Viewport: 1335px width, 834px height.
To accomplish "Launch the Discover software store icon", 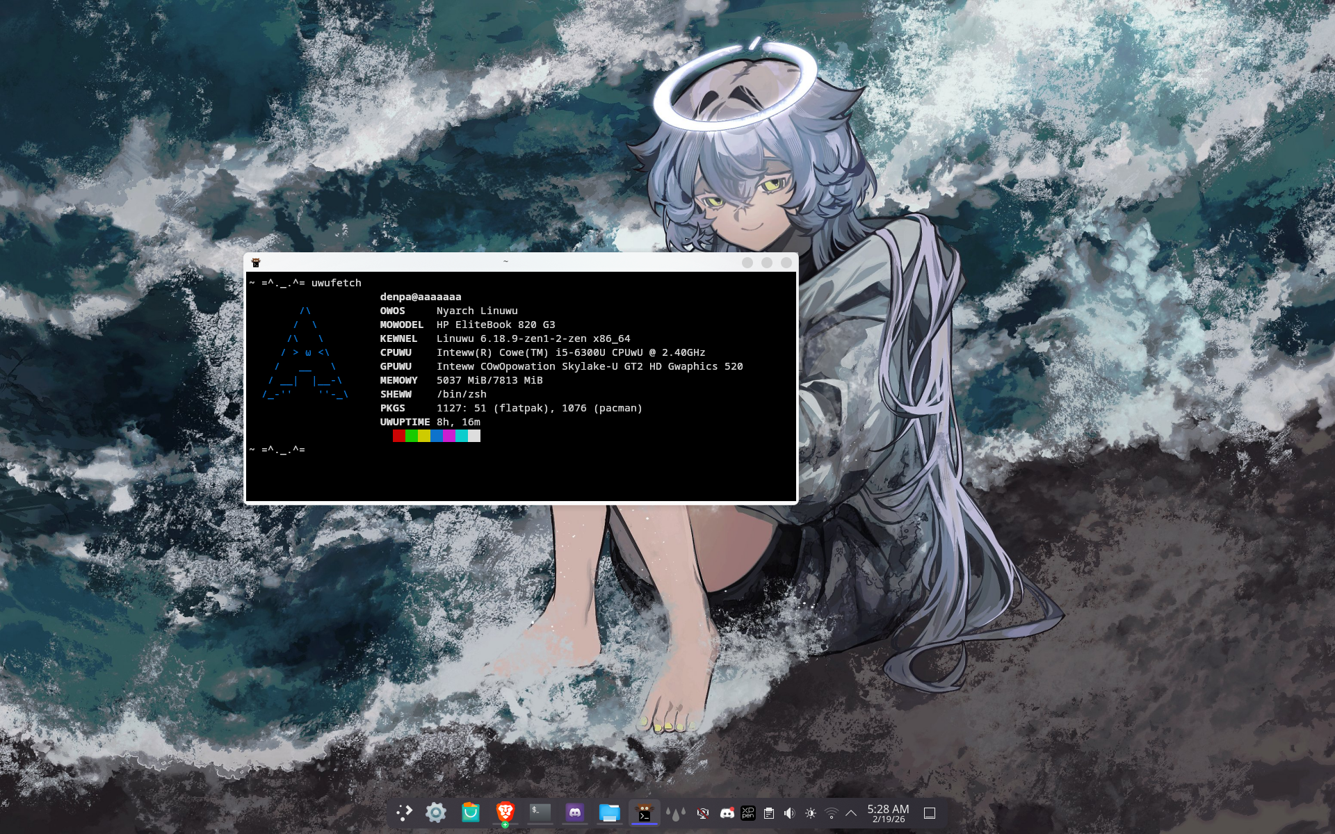I will pyautogui.click(x=471, y=812).
